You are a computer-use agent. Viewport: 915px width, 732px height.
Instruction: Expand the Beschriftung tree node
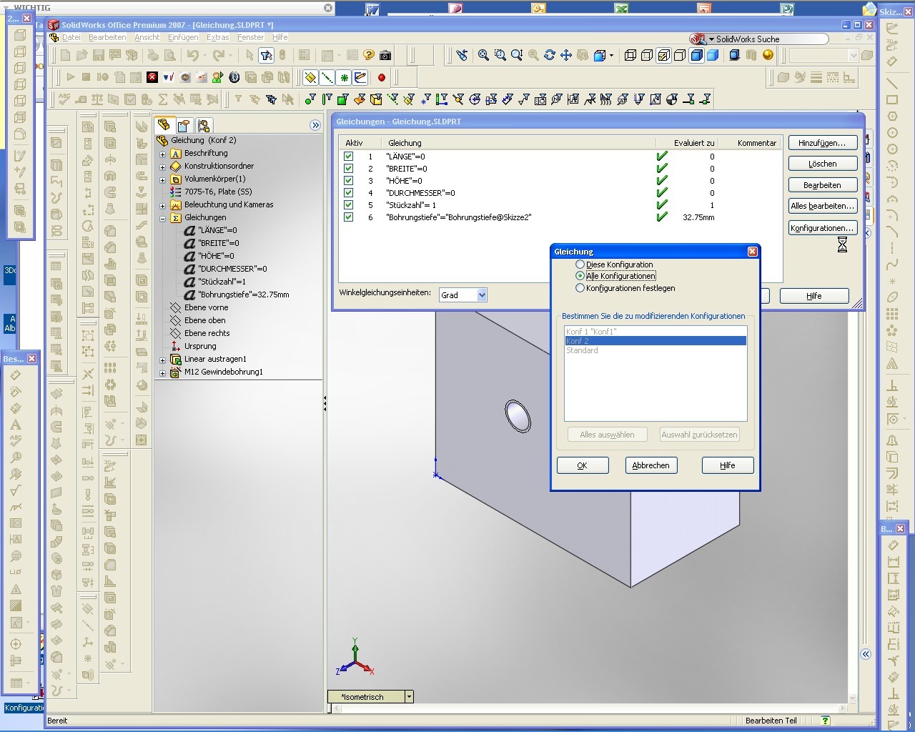[162, 153]
